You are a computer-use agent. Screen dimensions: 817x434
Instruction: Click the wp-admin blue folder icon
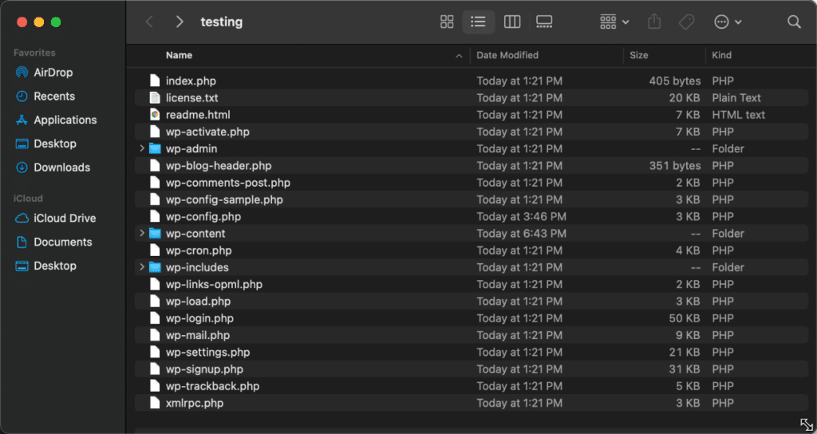[x=155, y=148]
